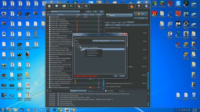Screen dimensions: 200x112
Task: Toggle Nevada Skies - Darker Nights checkbox
Action: tap(50, 25)
